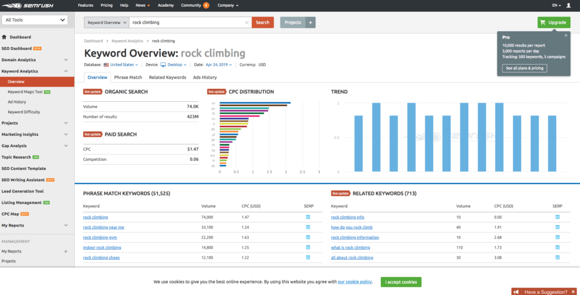Close the Pro plan tooltip
580x295 pixels.
pos(566,36)
